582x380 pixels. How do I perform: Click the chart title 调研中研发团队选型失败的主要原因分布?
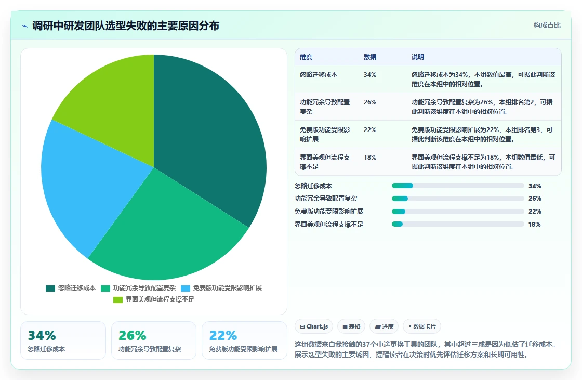pyautogui.click(x=126, y=25)
